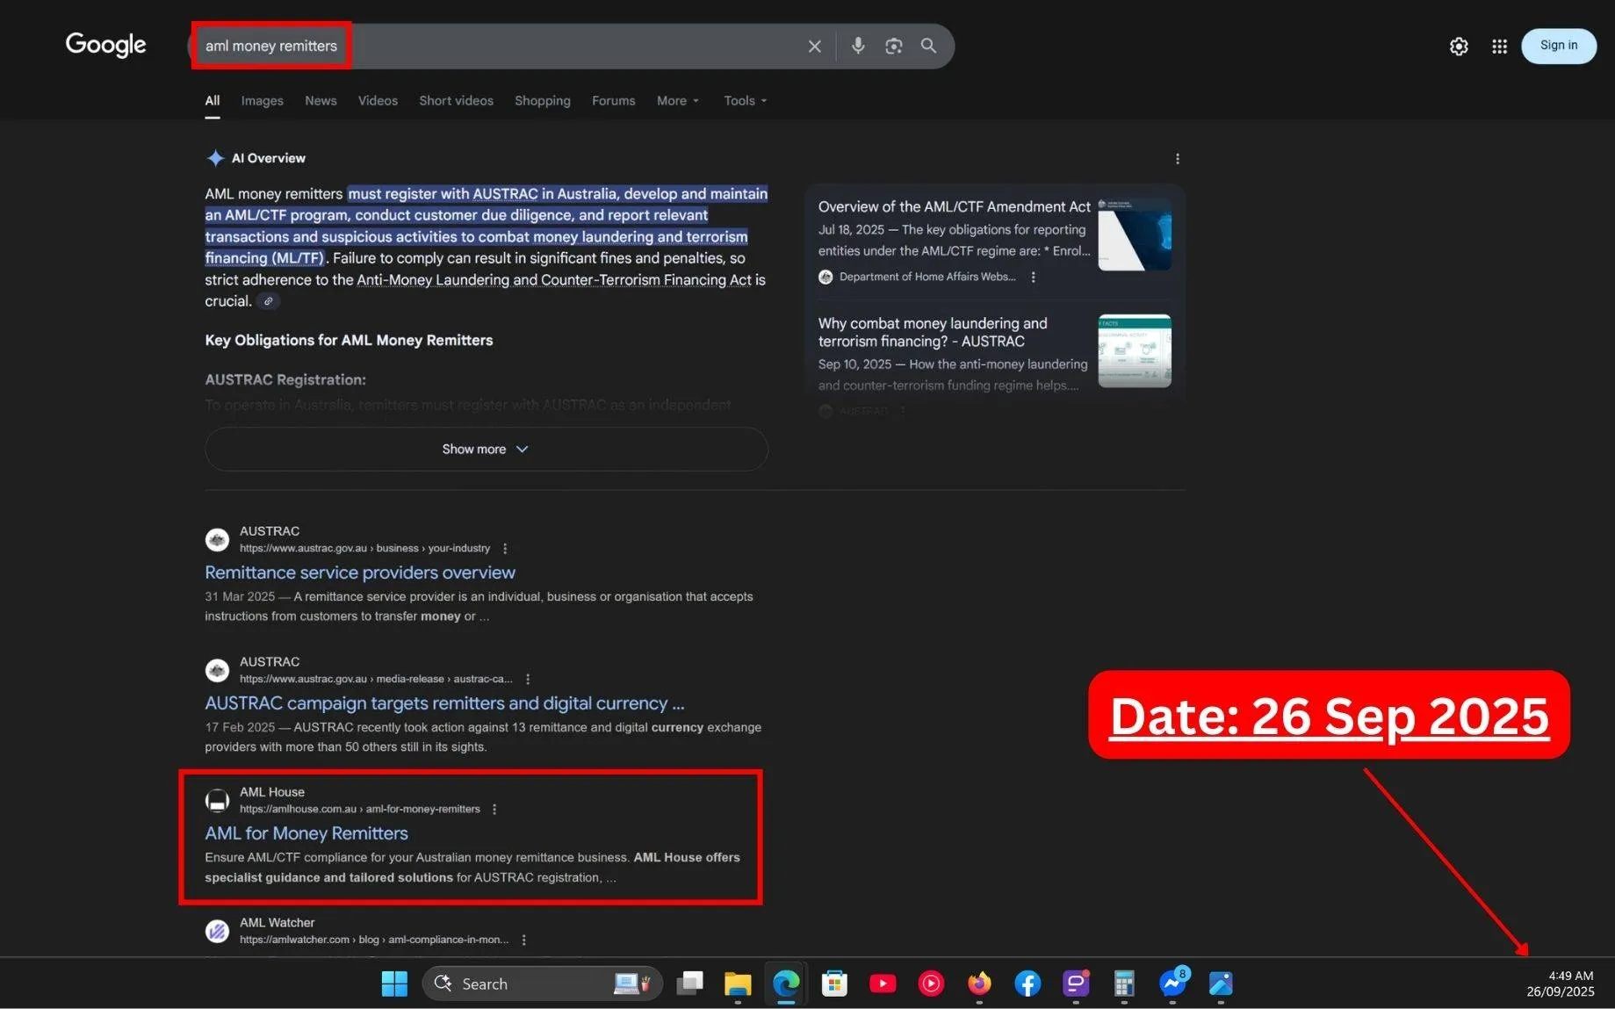
Task: Open the Google apps grid icon
Action: click(1499, 46)
